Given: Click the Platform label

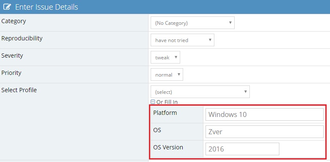Looking at the screenshot, I should point(165,113).
